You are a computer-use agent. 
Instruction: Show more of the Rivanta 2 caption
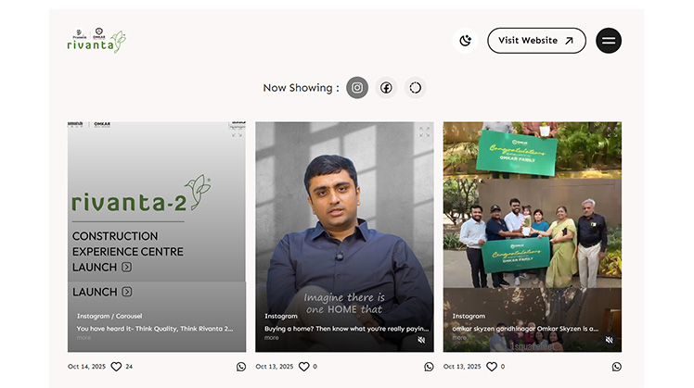84,338
